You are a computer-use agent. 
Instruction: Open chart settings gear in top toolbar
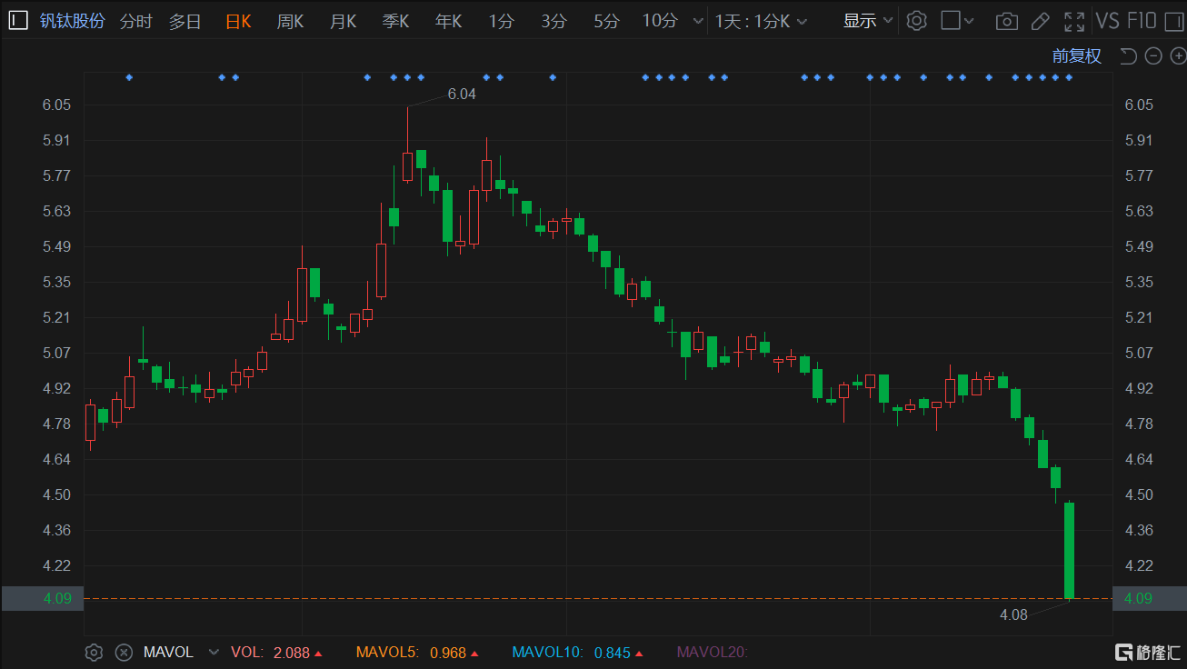[916, 21]
